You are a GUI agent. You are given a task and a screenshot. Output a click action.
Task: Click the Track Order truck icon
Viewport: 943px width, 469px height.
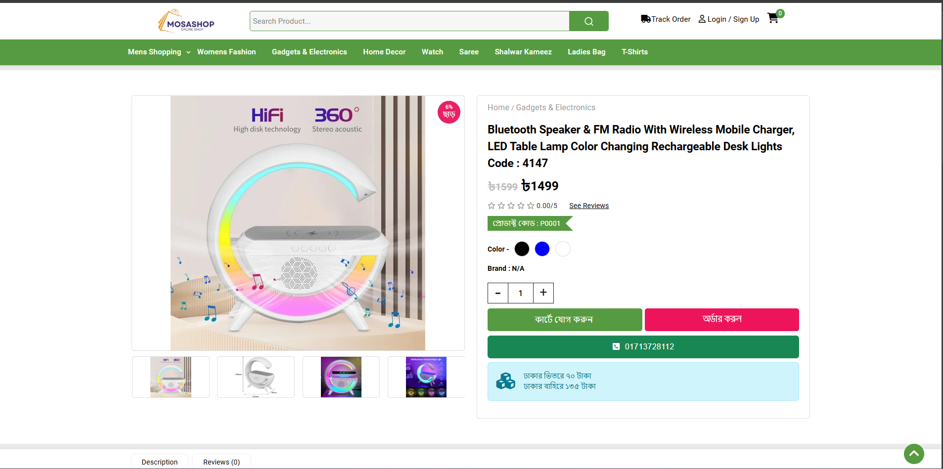click(x=645, y=19)
